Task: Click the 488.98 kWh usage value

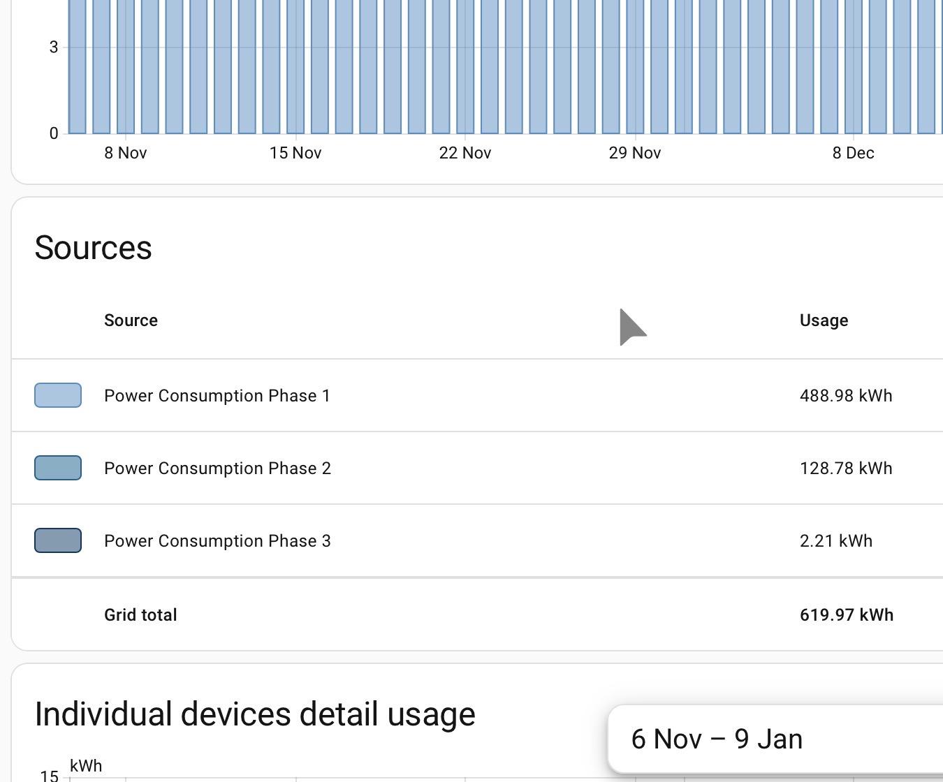Action: (846, 396)
